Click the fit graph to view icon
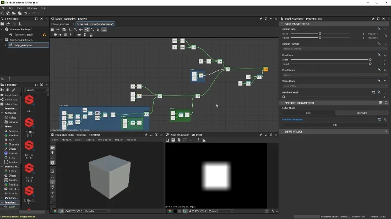Image resolution: width=391 pixels, height=219 pixels. (x=52, y=30)
